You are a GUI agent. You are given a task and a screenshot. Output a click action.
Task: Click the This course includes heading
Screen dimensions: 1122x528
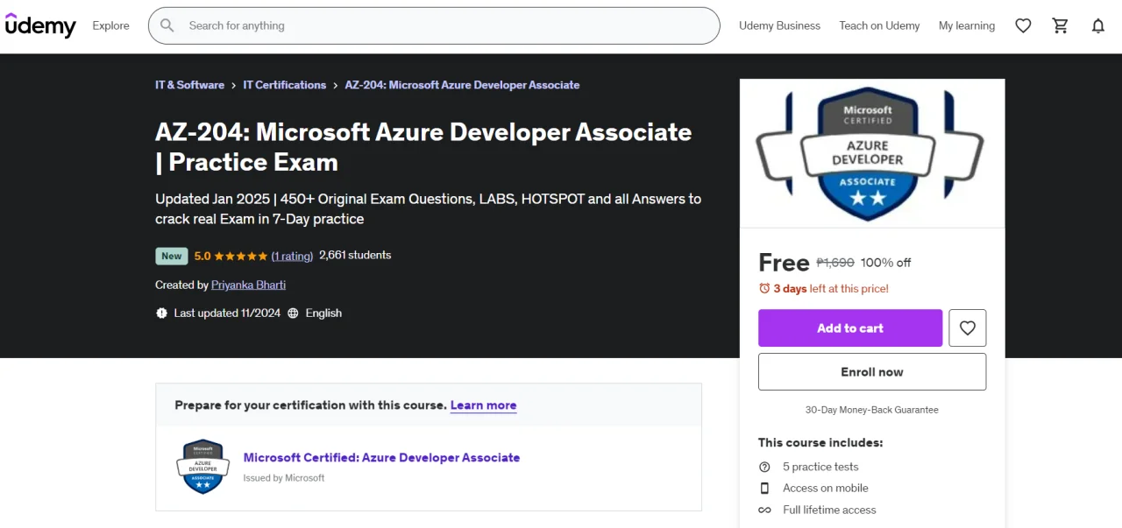click(820, 442)
